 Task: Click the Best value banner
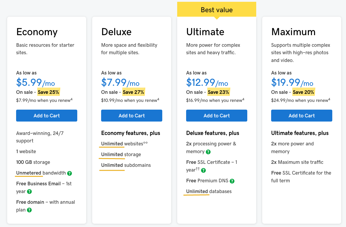pyautogui.click(x=217, y=10)
